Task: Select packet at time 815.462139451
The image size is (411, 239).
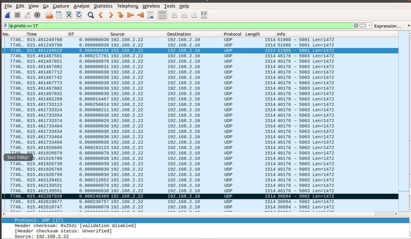Action: click(200, 180)
